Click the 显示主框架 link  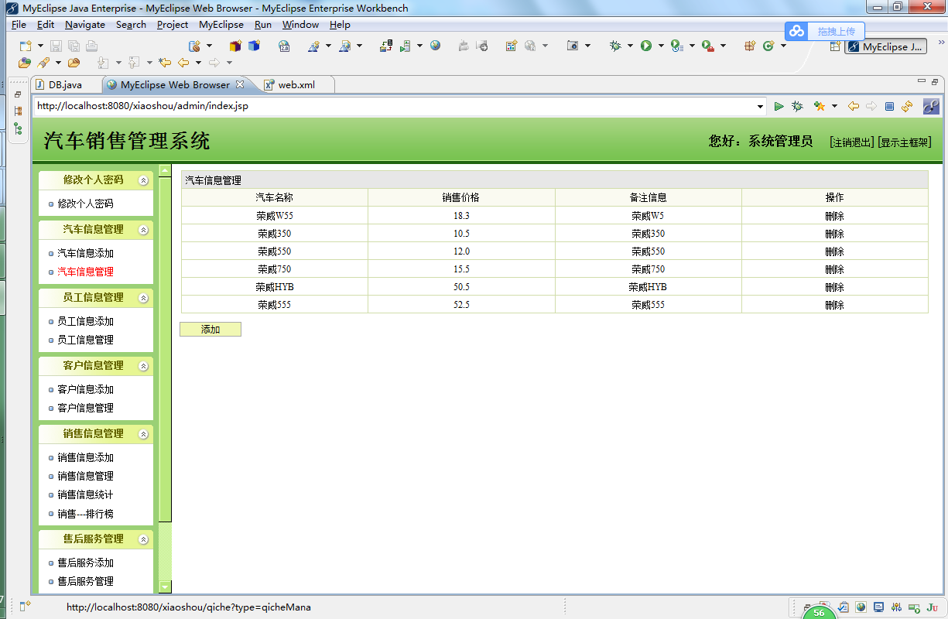[905, 142]
